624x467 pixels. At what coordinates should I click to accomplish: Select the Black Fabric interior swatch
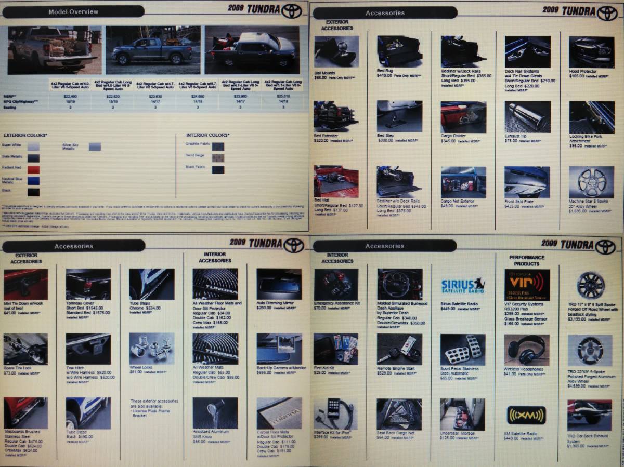(218, 169)
